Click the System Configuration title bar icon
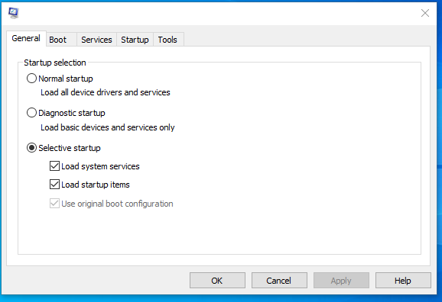The width and height of the screenshot is (442, 302). (13, 13)
